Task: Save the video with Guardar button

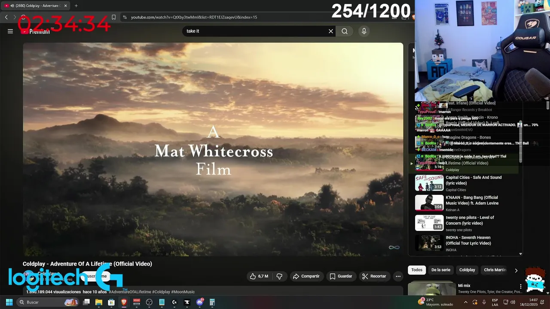Action: [x=341, y=276]
